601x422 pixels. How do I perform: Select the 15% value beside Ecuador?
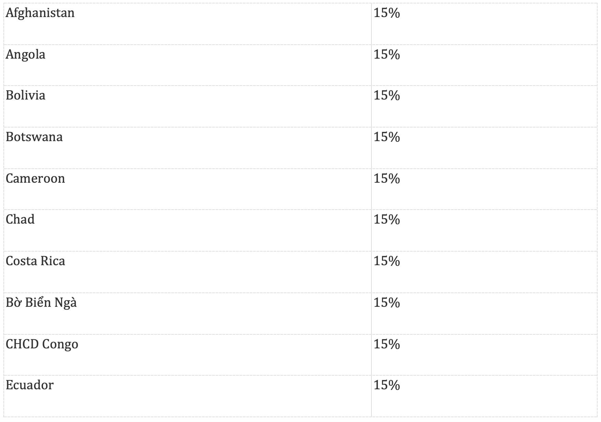(387, 385)
